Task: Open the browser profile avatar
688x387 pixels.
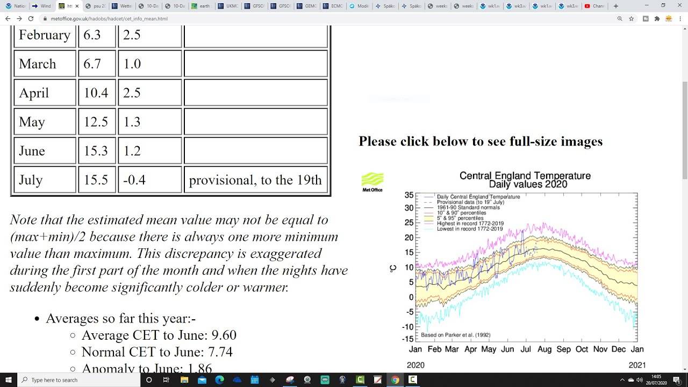Action: [x=669, y=18]
